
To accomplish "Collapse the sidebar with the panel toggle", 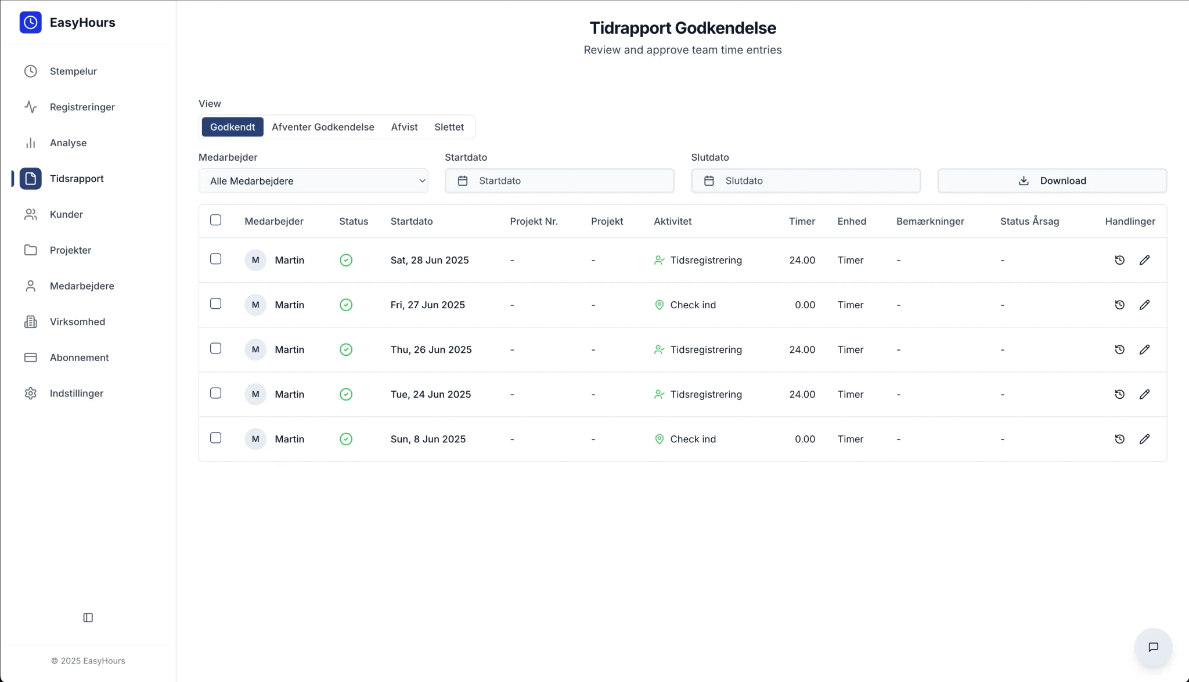I will (88, 618).
